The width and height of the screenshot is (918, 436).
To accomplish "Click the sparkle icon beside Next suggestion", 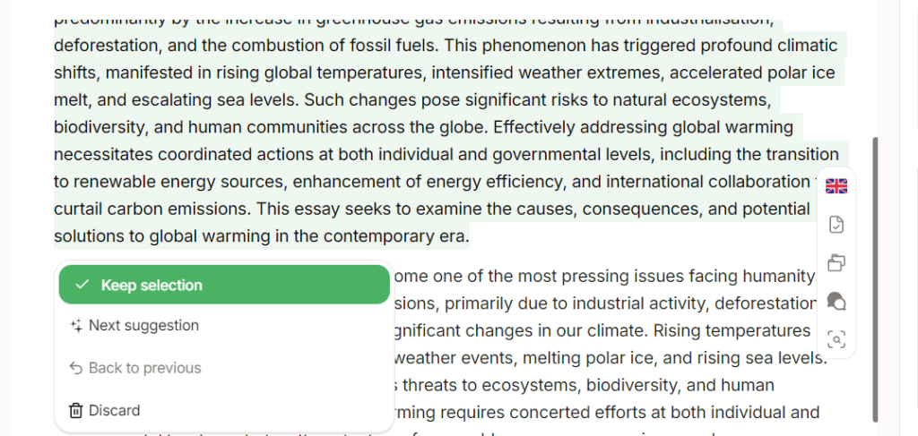I will pos(76,326).
